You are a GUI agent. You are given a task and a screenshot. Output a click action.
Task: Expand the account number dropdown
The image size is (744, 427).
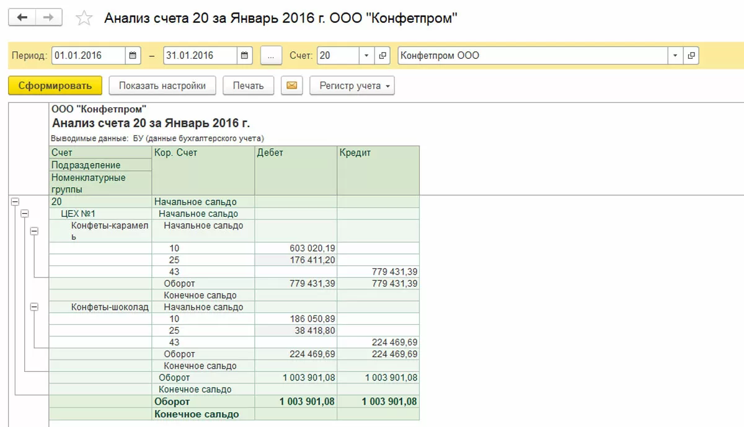366,55
